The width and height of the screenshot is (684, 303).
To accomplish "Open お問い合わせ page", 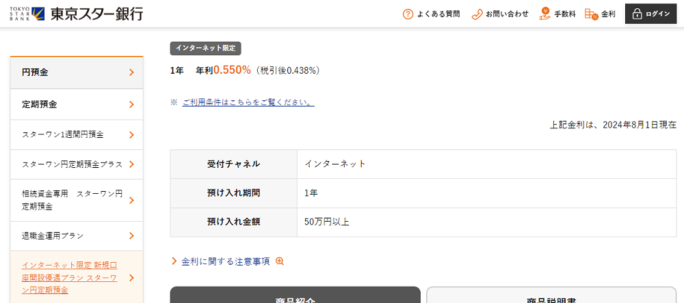I will tap(500, 14).
